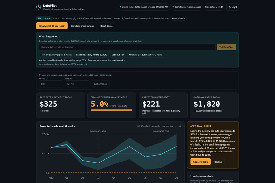
Task: Click the $1,820 cash available value
Action: (x=207, y=104)
